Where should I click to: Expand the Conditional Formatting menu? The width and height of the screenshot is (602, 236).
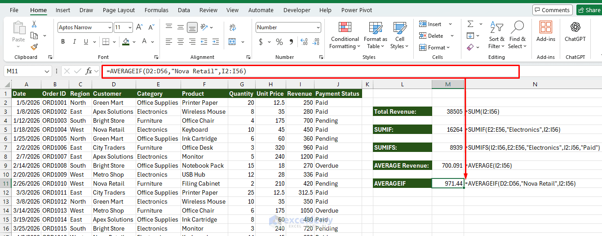344,36
